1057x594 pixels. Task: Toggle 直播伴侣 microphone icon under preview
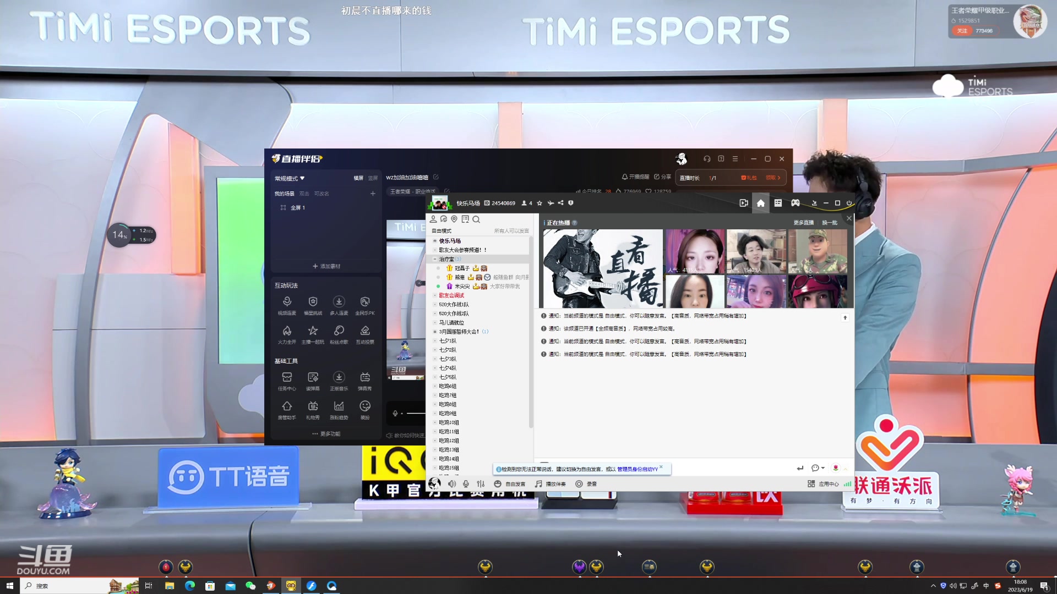(395, 413)
